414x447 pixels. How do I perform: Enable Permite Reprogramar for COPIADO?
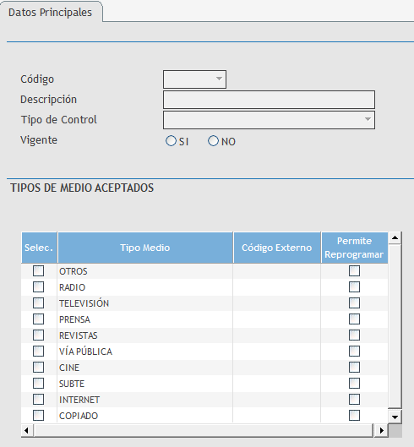click(354, 416)
